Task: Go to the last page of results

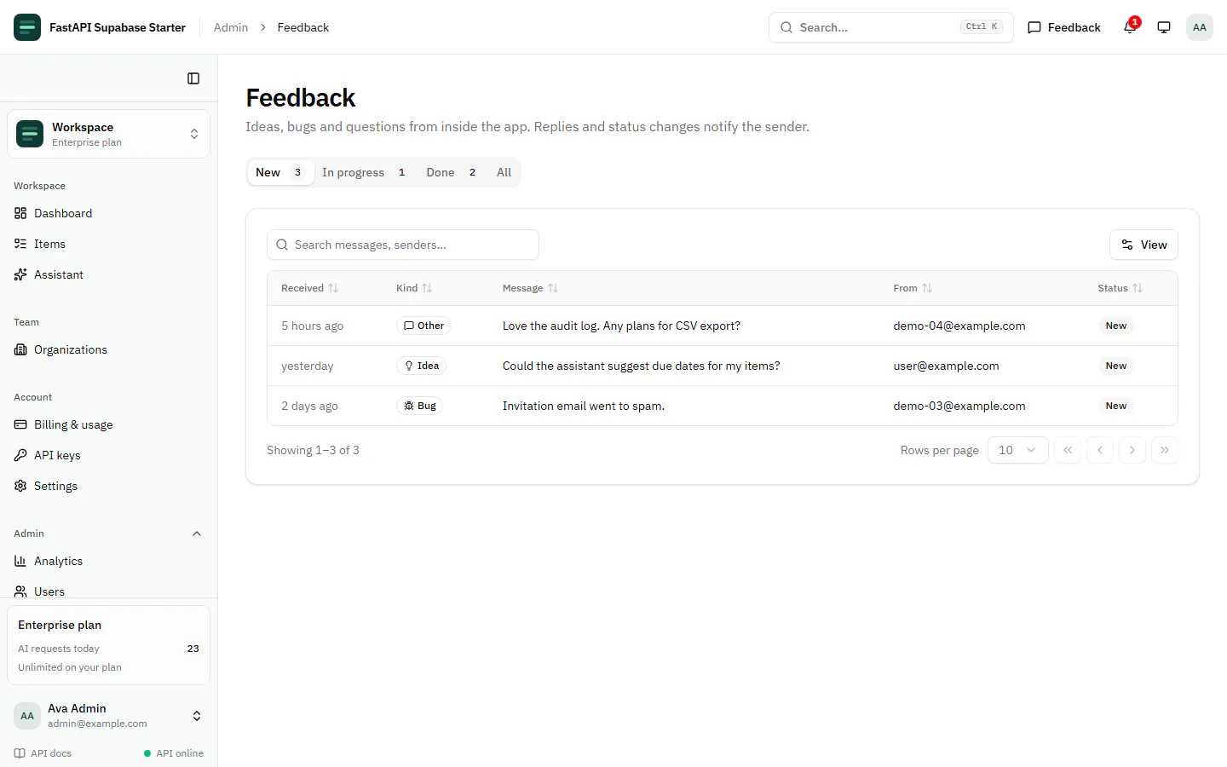Action: [1165, 450]
